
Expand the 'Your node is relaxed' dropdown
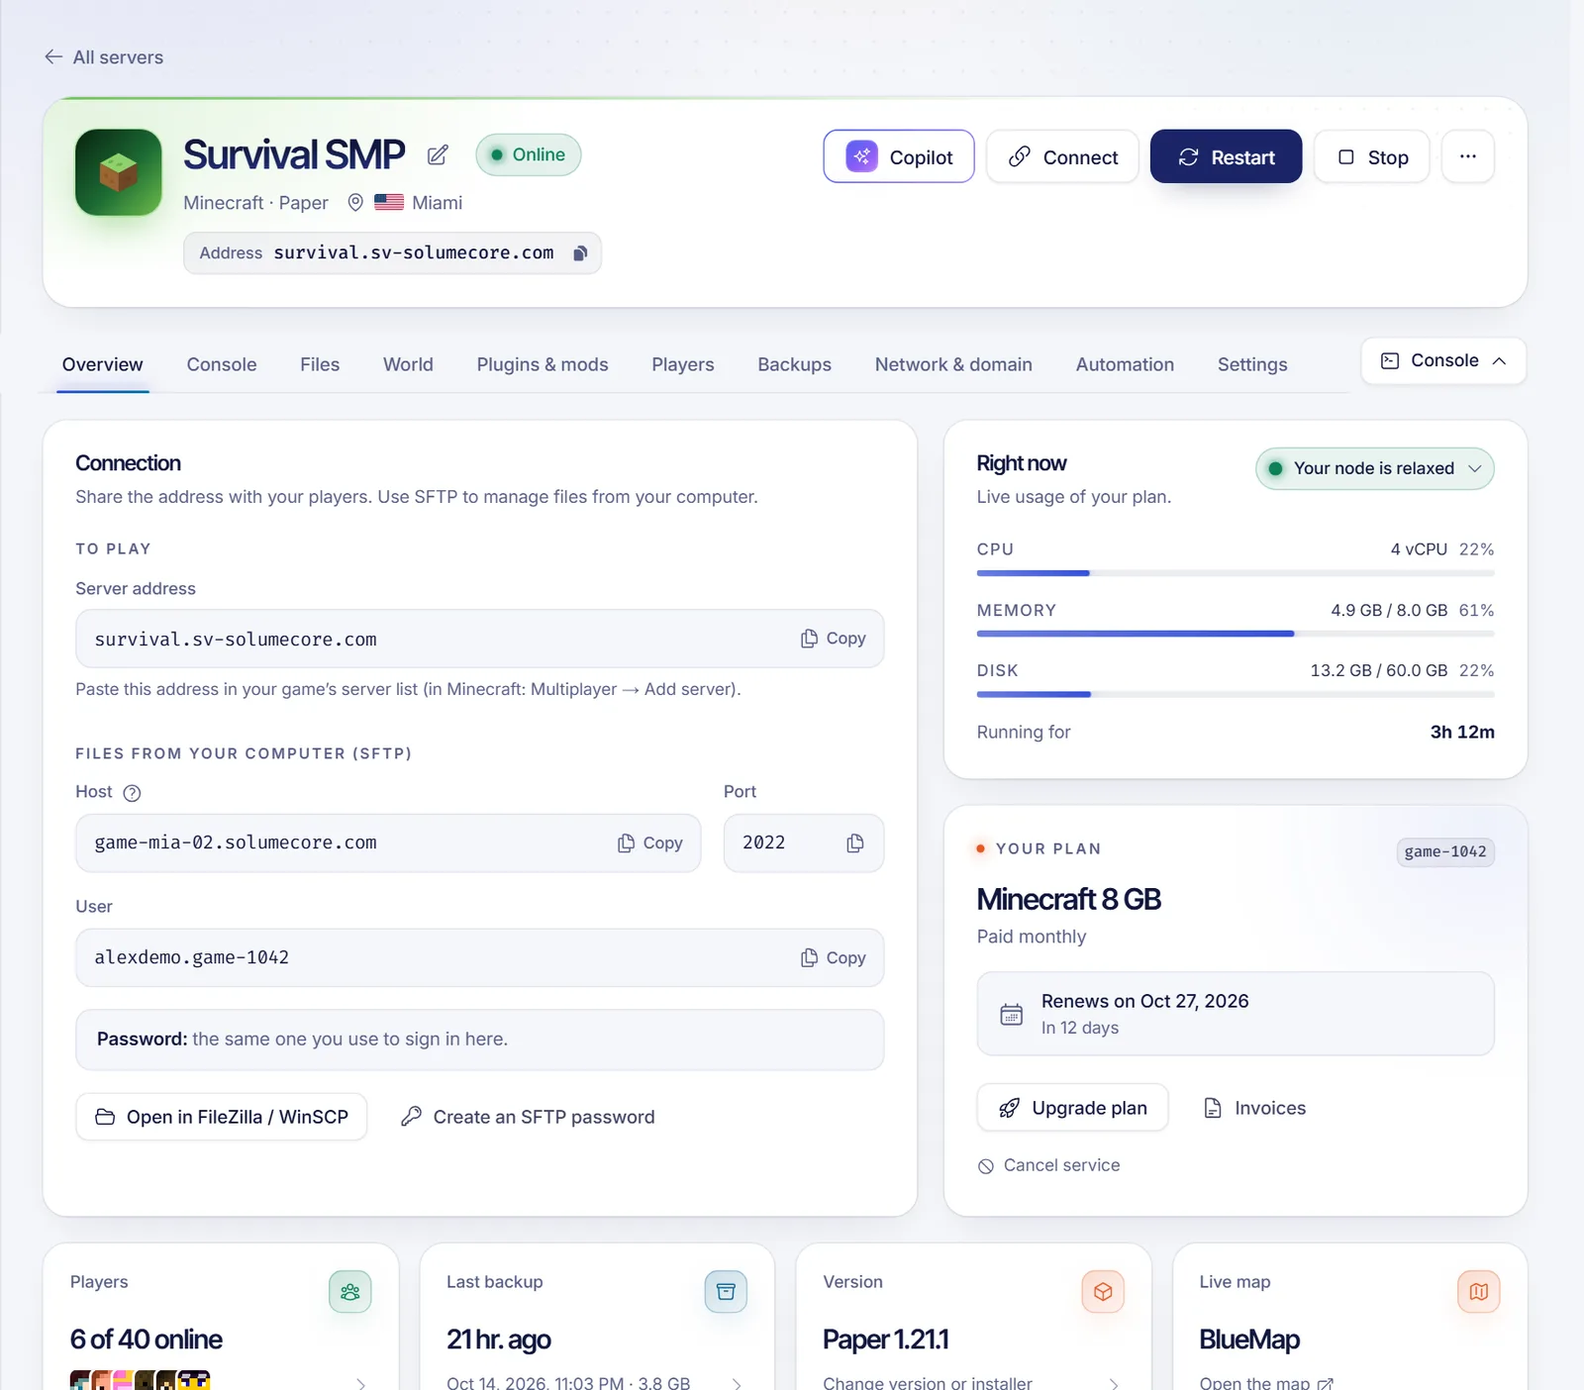[x=1375, y=468]
